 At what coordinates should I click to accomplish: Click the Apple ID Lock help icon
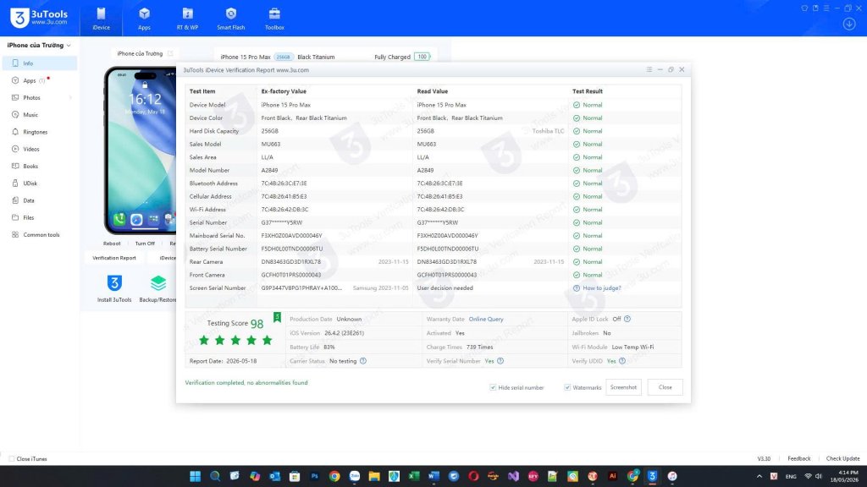(x=627, y=319)
